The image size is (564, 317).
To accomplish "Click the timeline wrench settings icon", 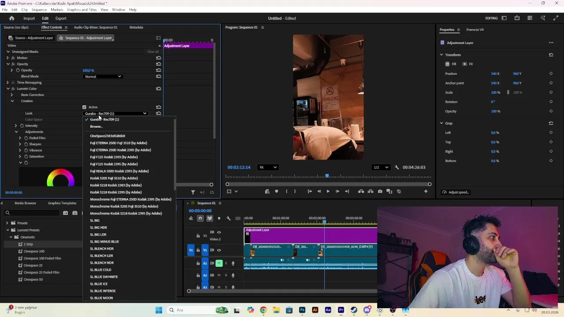I will click(228, 218).
